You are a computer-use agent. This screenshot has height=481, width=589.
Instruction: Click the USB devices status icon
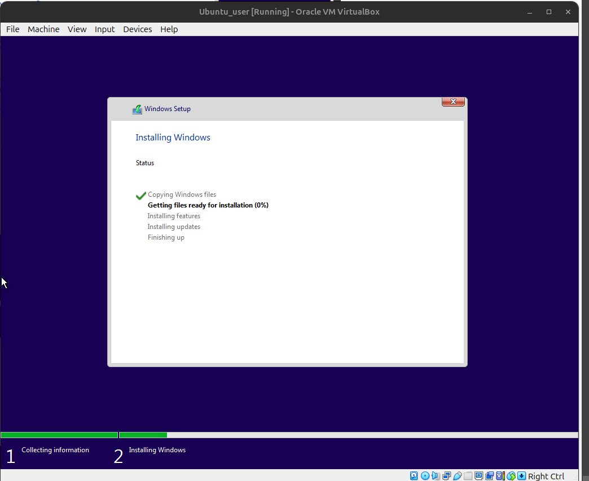[x=457, y=476]
